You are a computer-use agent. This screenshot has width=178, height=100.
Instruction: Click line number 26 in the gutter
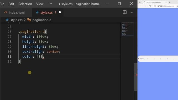tap(9, 32)
